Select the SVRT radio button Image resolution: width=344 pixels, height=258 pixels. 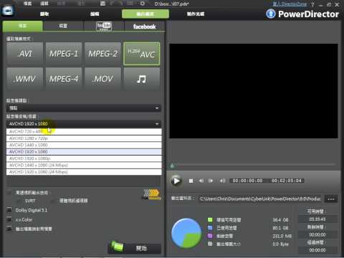[x=19, y=201]
